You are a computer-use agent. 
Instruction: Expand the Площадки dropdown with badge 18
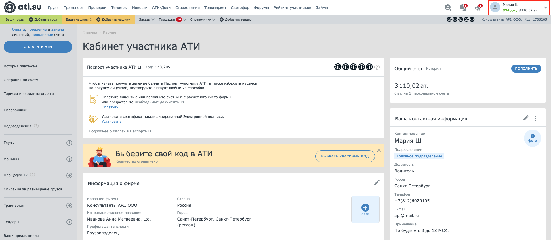(x=172, y=19)
